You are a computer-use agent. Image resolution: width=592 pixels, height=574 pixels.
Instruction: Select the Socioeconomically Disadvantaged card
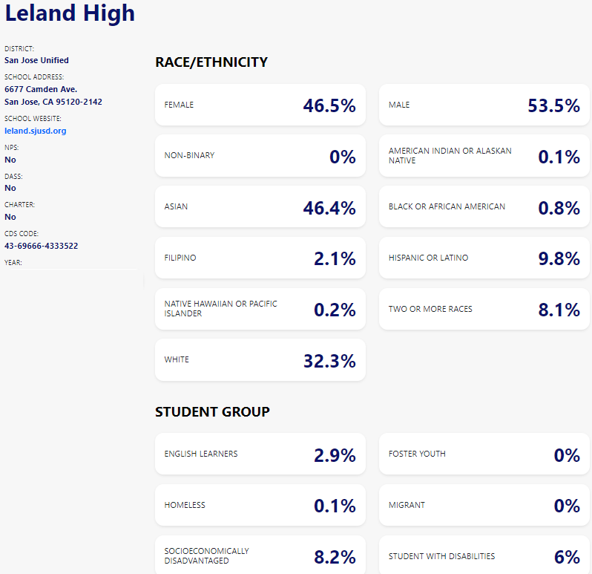[x=260, y=555]
